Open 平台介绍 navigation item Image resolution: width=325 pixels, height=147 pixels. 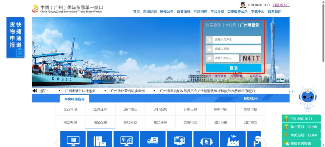pyautogui.click(x=217, y=12)
